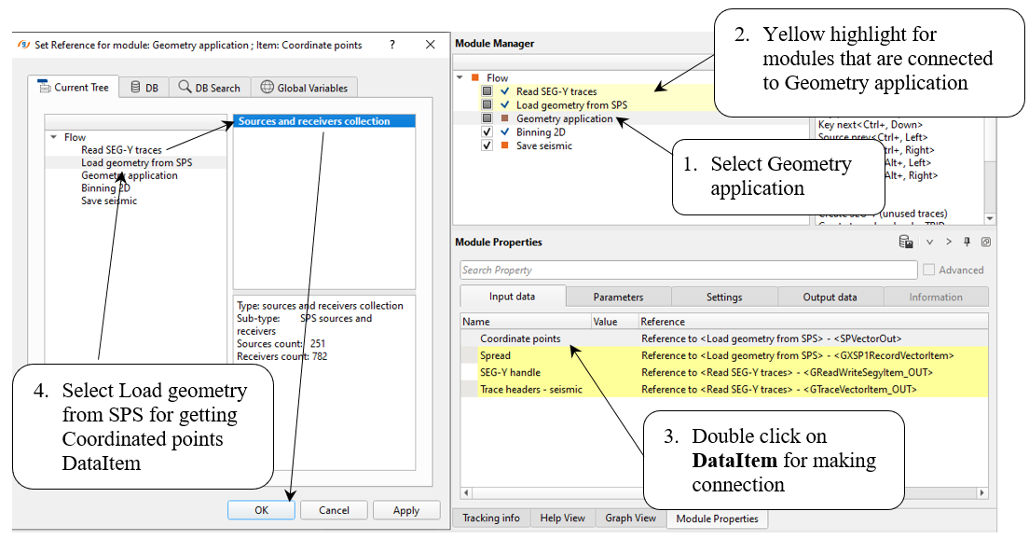
Task: Click the Apply button
Action: pos(406,511)
